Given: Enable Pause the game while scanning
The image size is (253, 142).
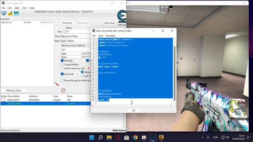Looking at the screenshot, I should pyautogui.click(x=62, y=80).
